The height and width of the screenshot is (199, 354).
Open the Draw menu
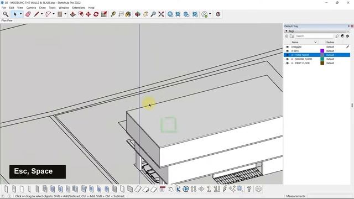pyautogui.click(x=43, y=8)
